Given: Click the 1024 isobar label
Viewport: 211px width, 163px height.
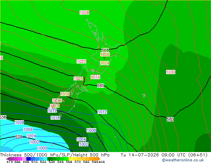Looking at the screenshot, I should tap(105, 63).
